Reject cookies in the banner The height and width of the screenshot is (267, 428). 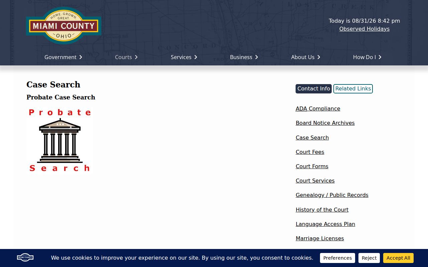coord(369,258)
